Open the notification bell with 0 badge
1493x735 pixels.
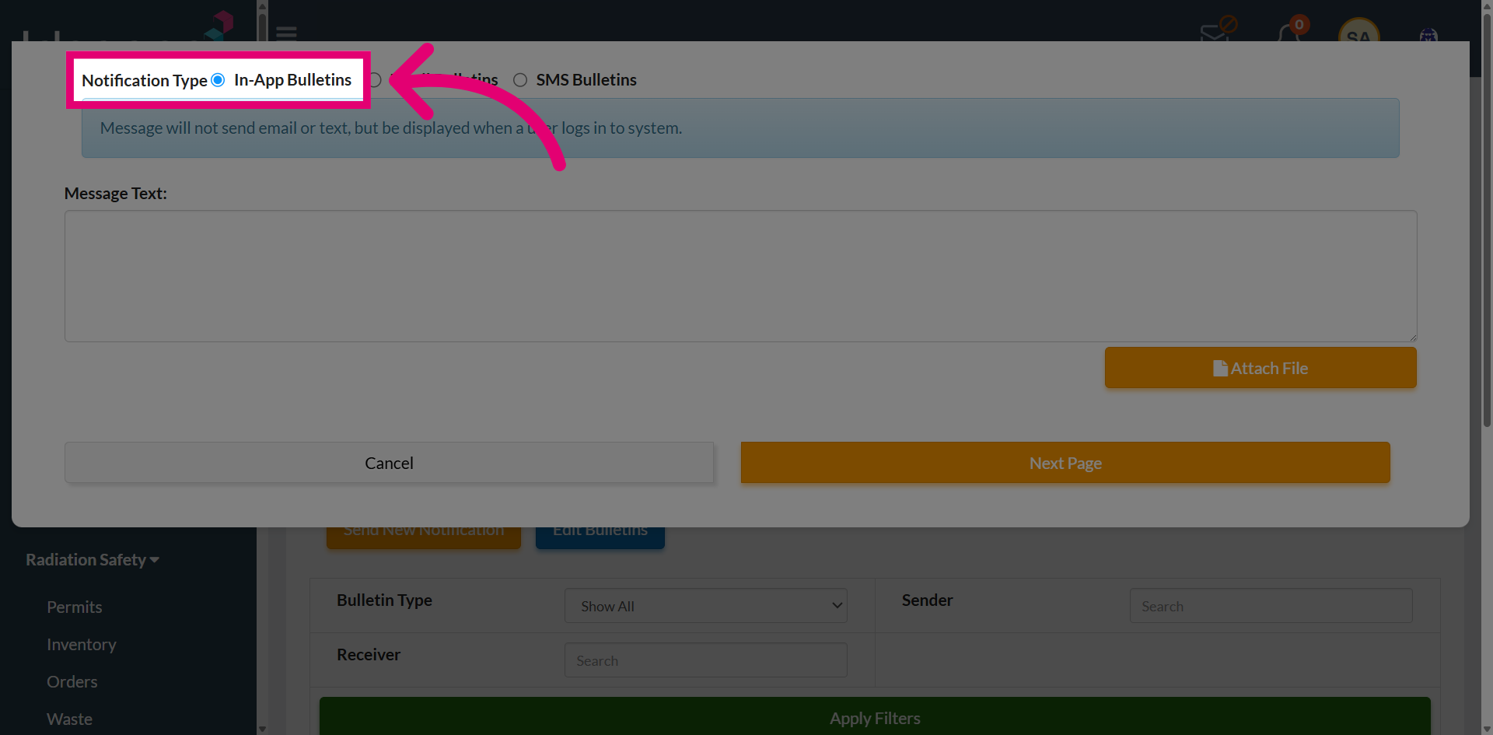click(x=1291, y=31)
